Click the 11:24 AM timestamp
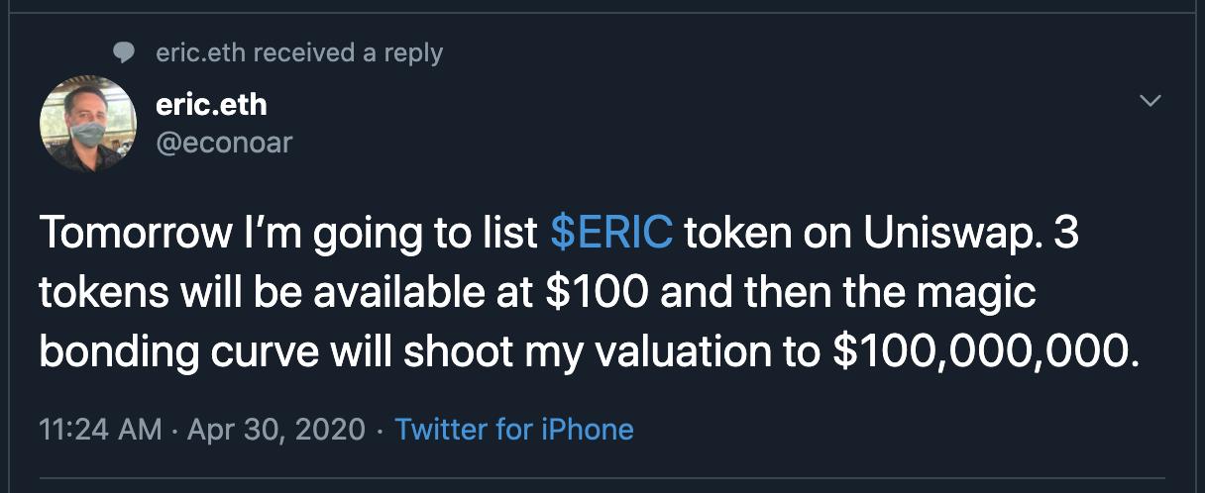The width and height of the screenshot is (1205, 493). pos(100,430)
